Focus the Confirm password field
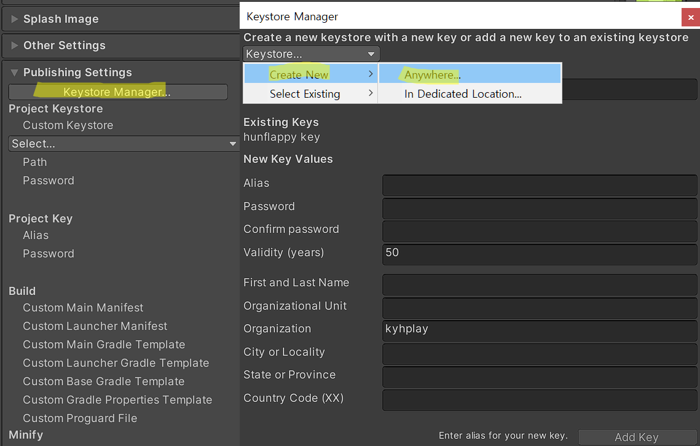700x446 pixels. click(x=540, y=230)
